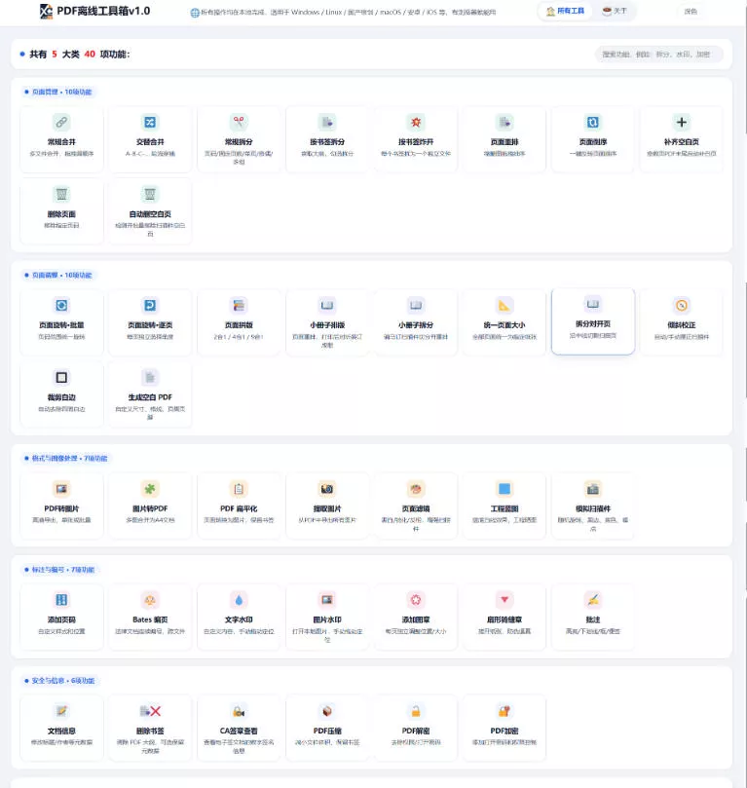The width and height of the screenshot is (747, 788).
Task: Open the 模拟扫描件 tool
Action: 593,507
